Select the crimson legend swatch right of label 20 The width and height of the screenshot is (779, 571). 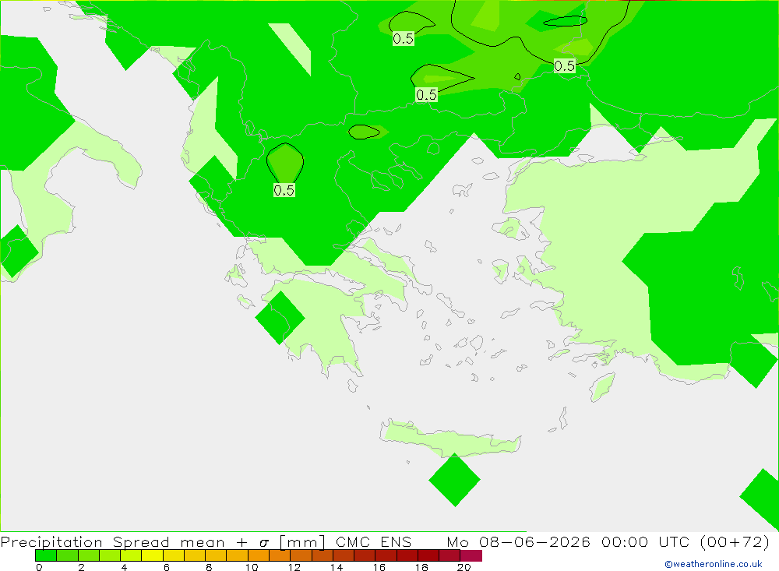pyautogui.click(x=471, y=555)
